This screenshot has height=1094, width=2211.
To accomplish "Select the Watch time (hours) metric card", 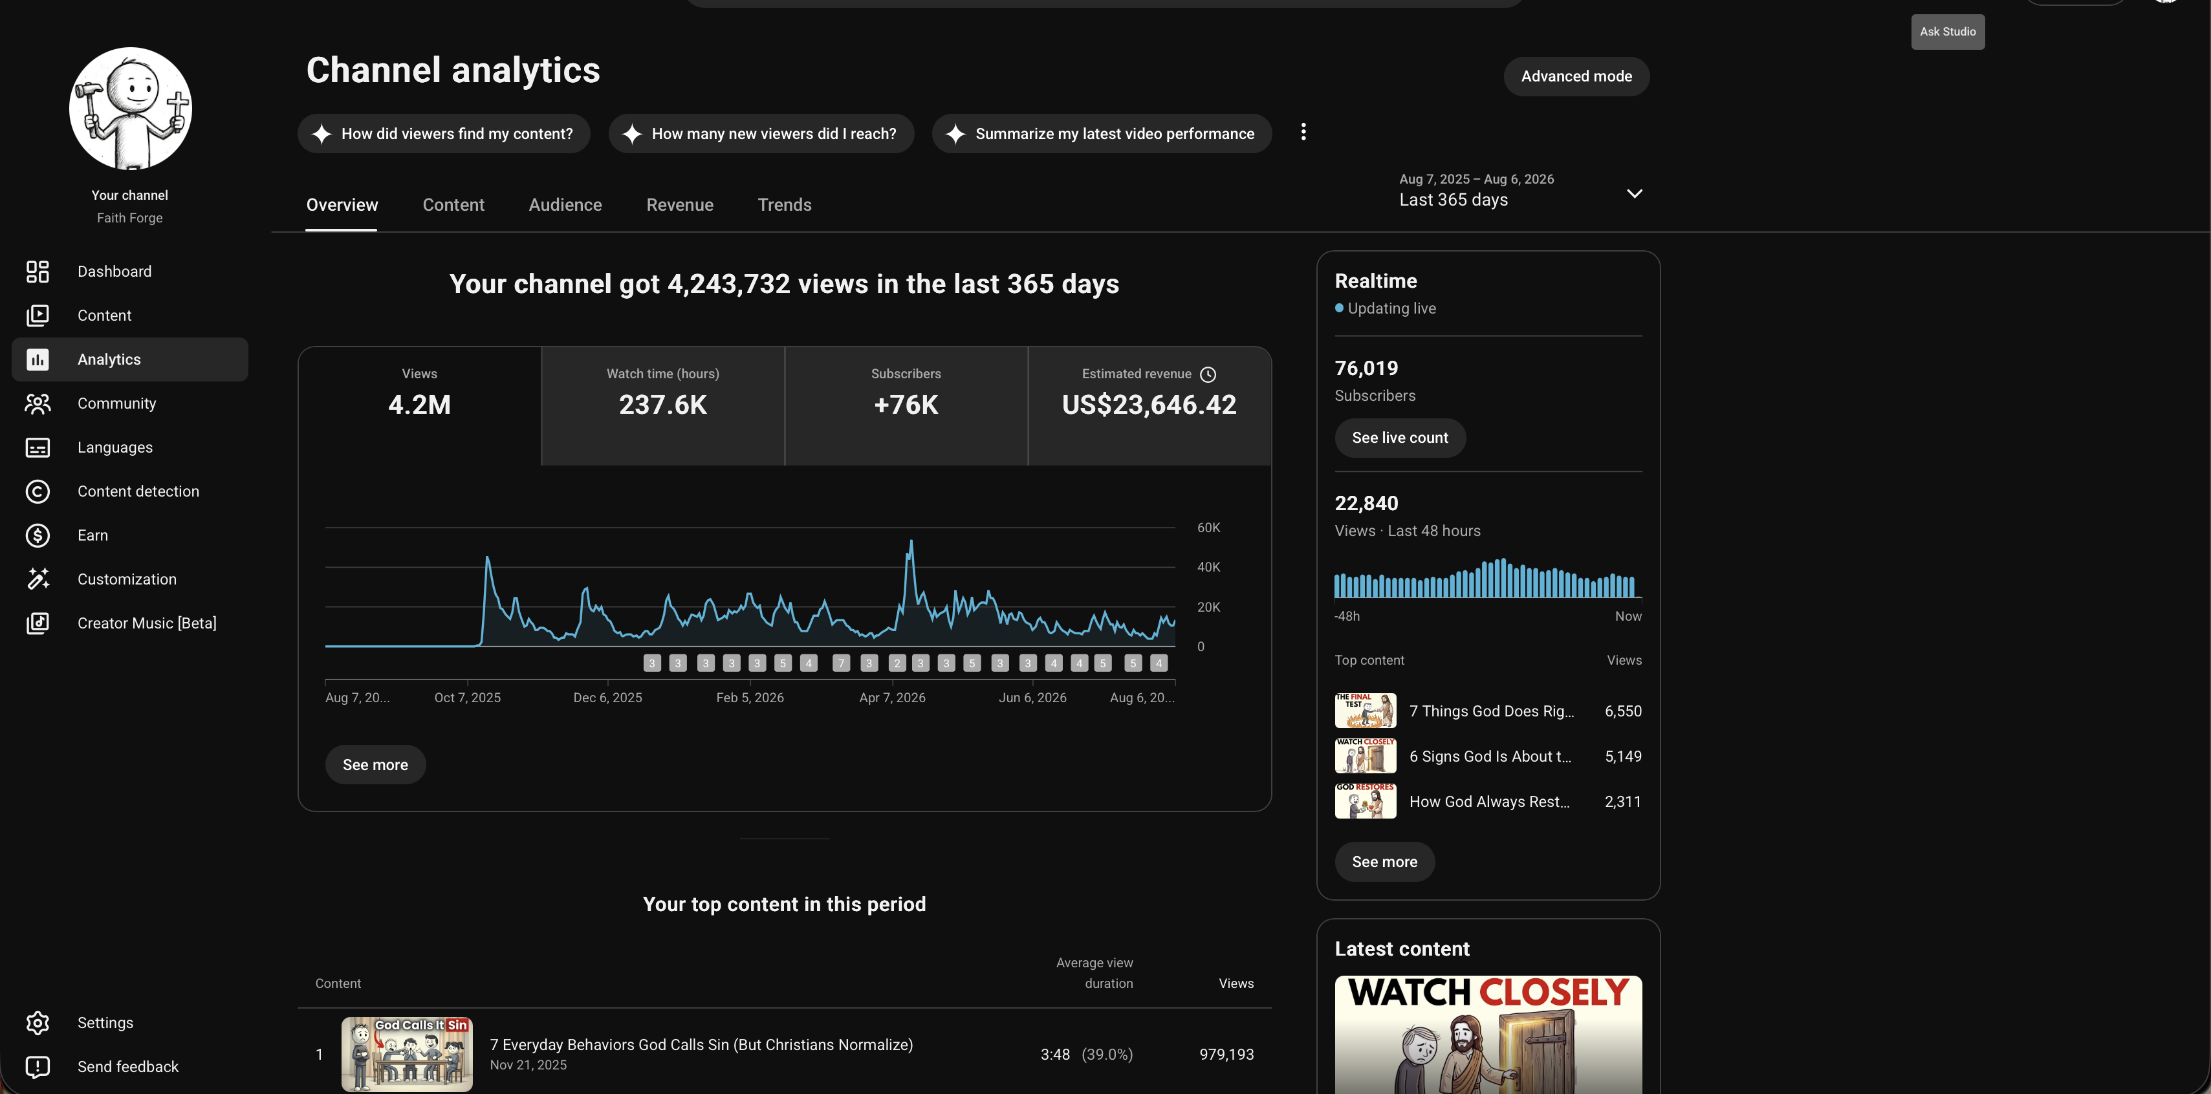I will (x=662, y=406).
